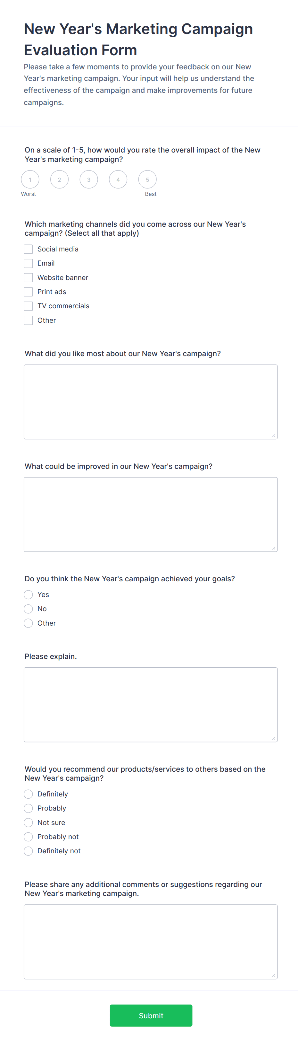Select Definitely for recommending products
Viewport: 298px width, 1045px height.
[28, 794]
